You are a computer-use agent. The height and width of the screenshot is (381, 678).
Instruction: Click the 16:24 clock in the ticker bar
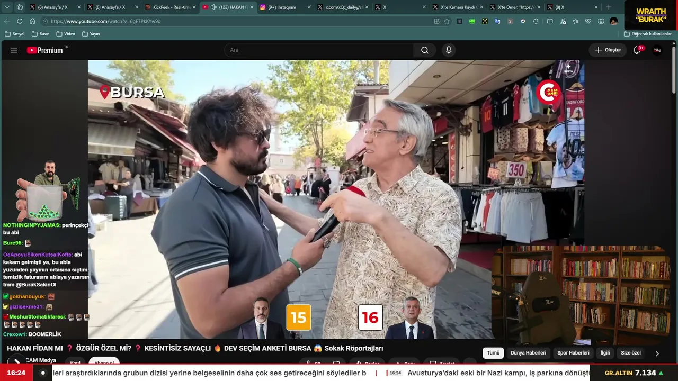pyautogui.click(x=16, y=373)
